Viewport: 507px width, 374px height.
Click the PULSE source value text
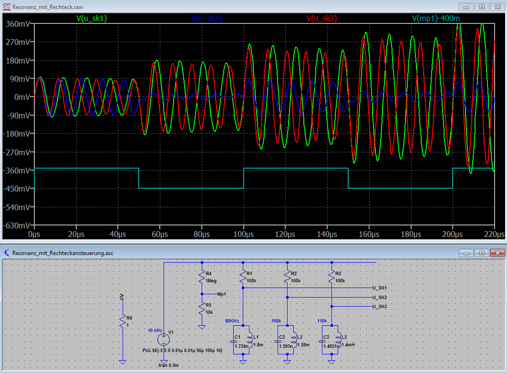click(182, 351)
